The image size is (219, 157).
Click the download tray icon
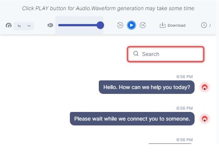click(x=163, y=25)
